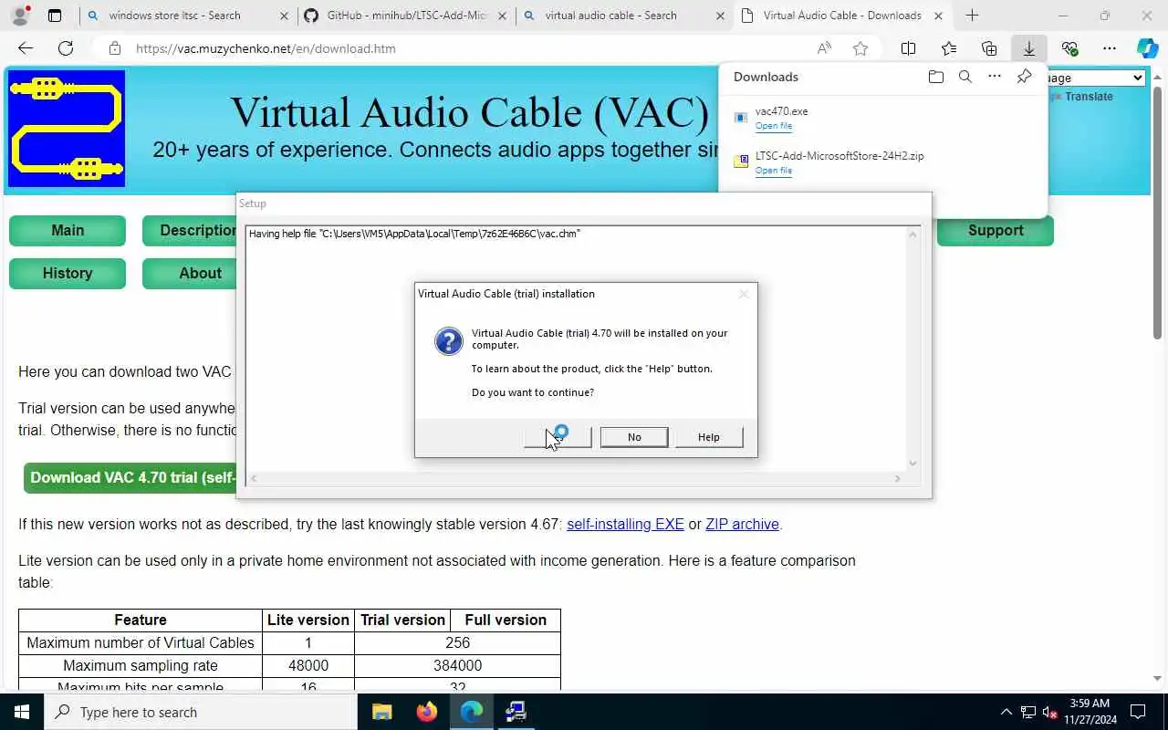Open the Description page menu button
Screen dimensions: 1168x730
(189, 231)
